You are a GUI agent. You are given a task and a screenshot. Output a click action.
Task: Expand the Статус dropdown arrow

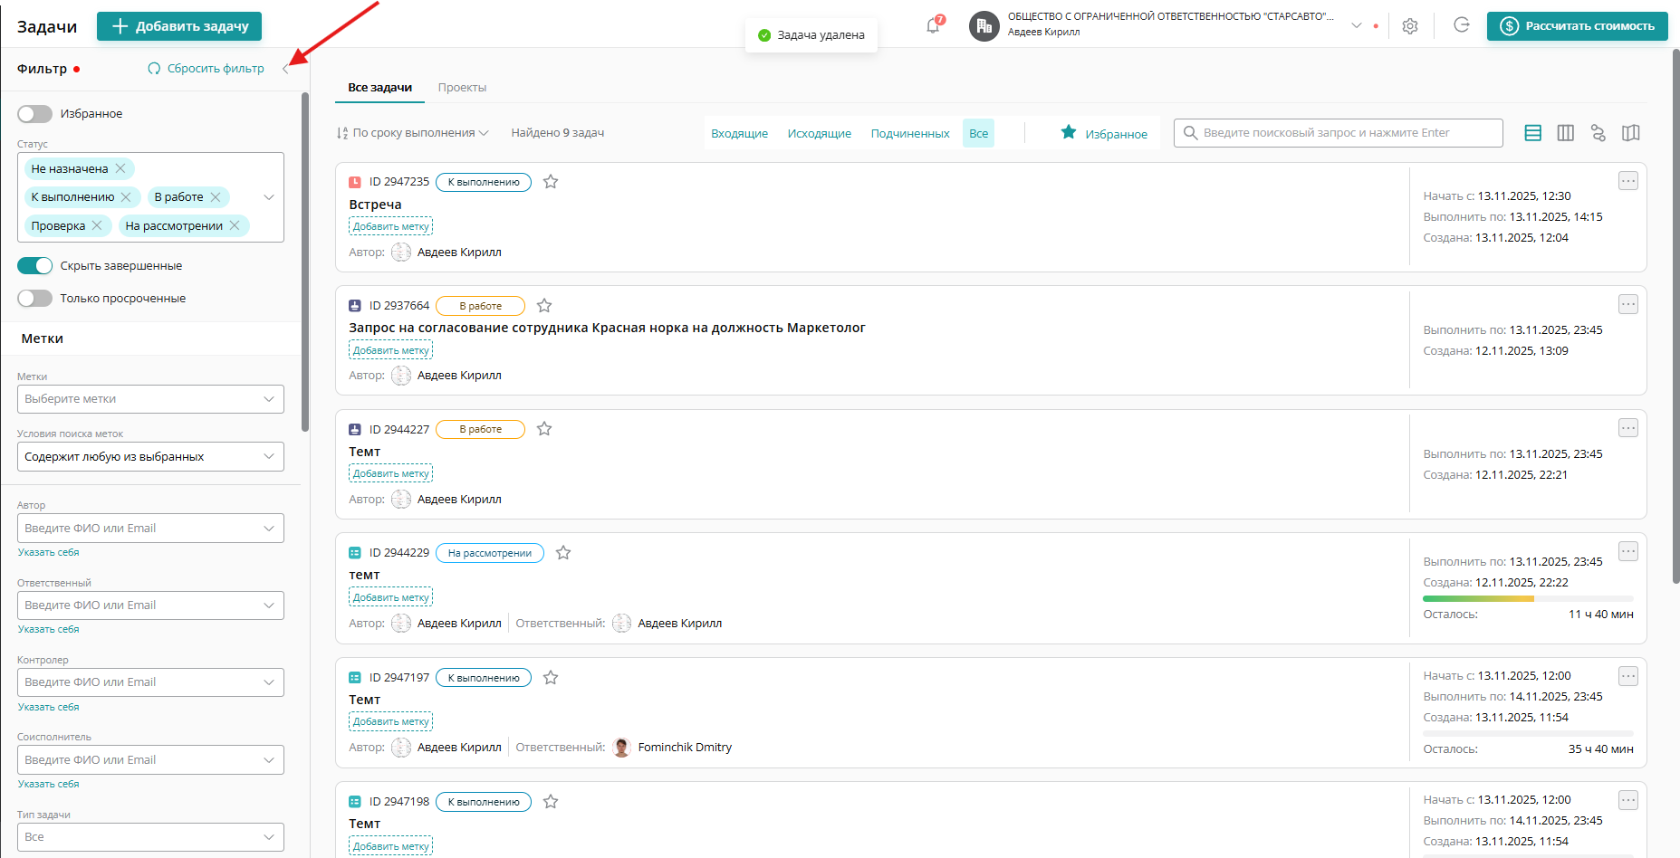(269, 197)
